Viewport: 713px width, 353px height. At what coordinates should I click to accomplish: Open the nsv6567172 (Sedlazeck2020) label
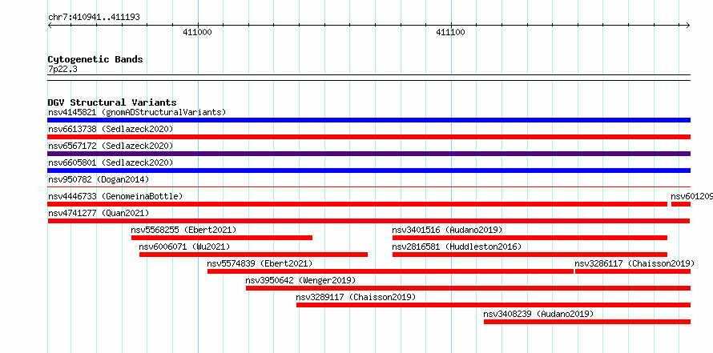pos(111,146)
